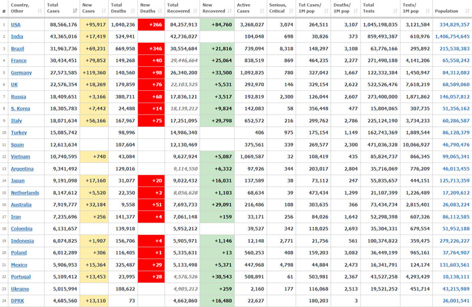Sort by the Serious, Critical column sort icon
Screen dimensions: 472x307
(x=291, y=11)
